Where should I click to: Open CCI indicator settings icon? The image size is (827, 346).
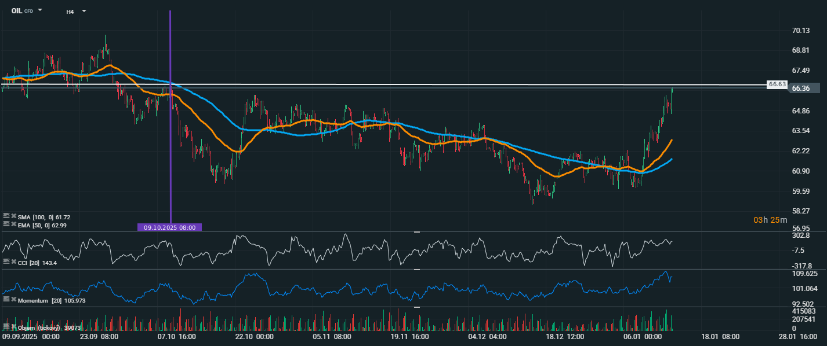coord(6,262)
